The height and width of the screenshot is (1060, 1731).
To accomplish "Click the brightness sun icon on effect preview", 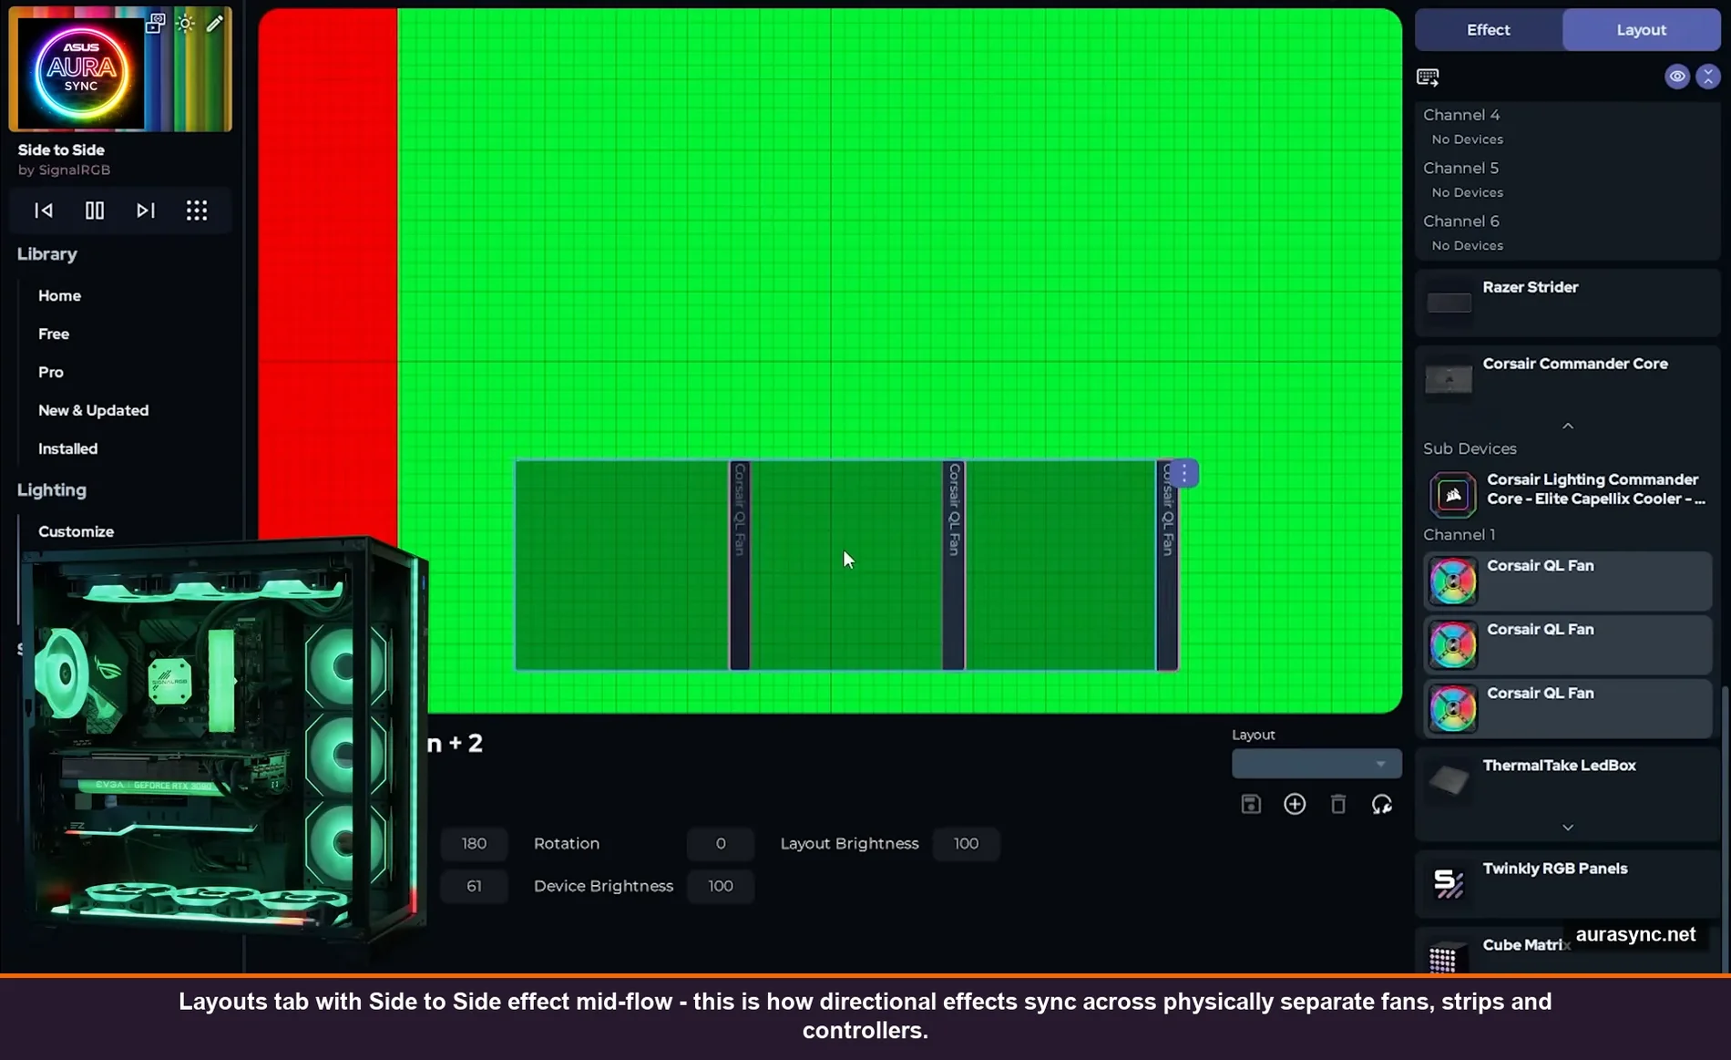I will click(185, 24).
